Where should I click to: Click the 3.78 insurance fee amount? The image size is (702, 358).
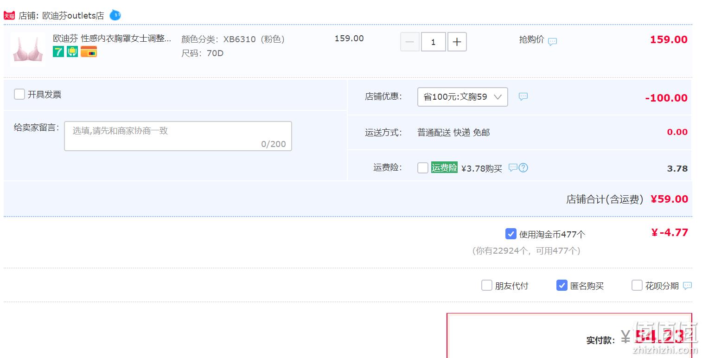click(x=677, y=168)
